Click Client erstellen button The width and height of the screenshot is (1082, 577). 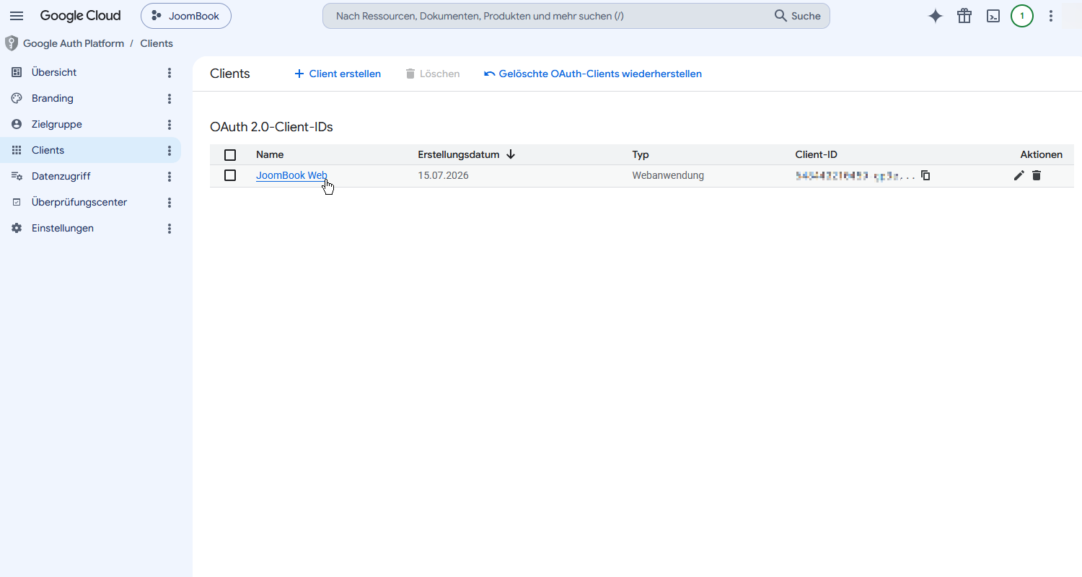pos(338,74)
